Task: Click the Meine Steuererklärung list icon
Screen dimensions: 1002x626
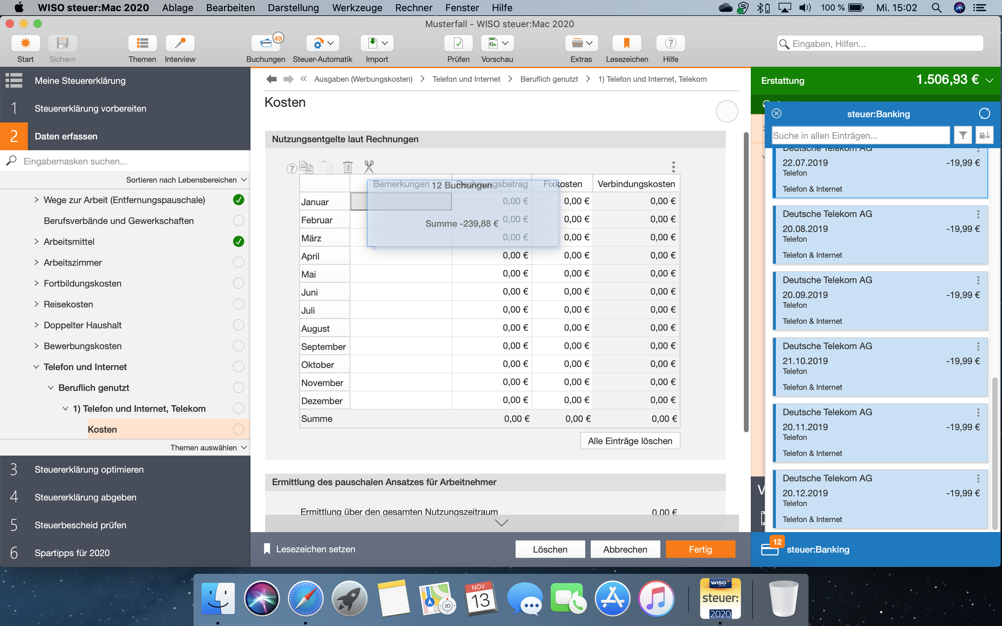Action: tap(14, 80)
